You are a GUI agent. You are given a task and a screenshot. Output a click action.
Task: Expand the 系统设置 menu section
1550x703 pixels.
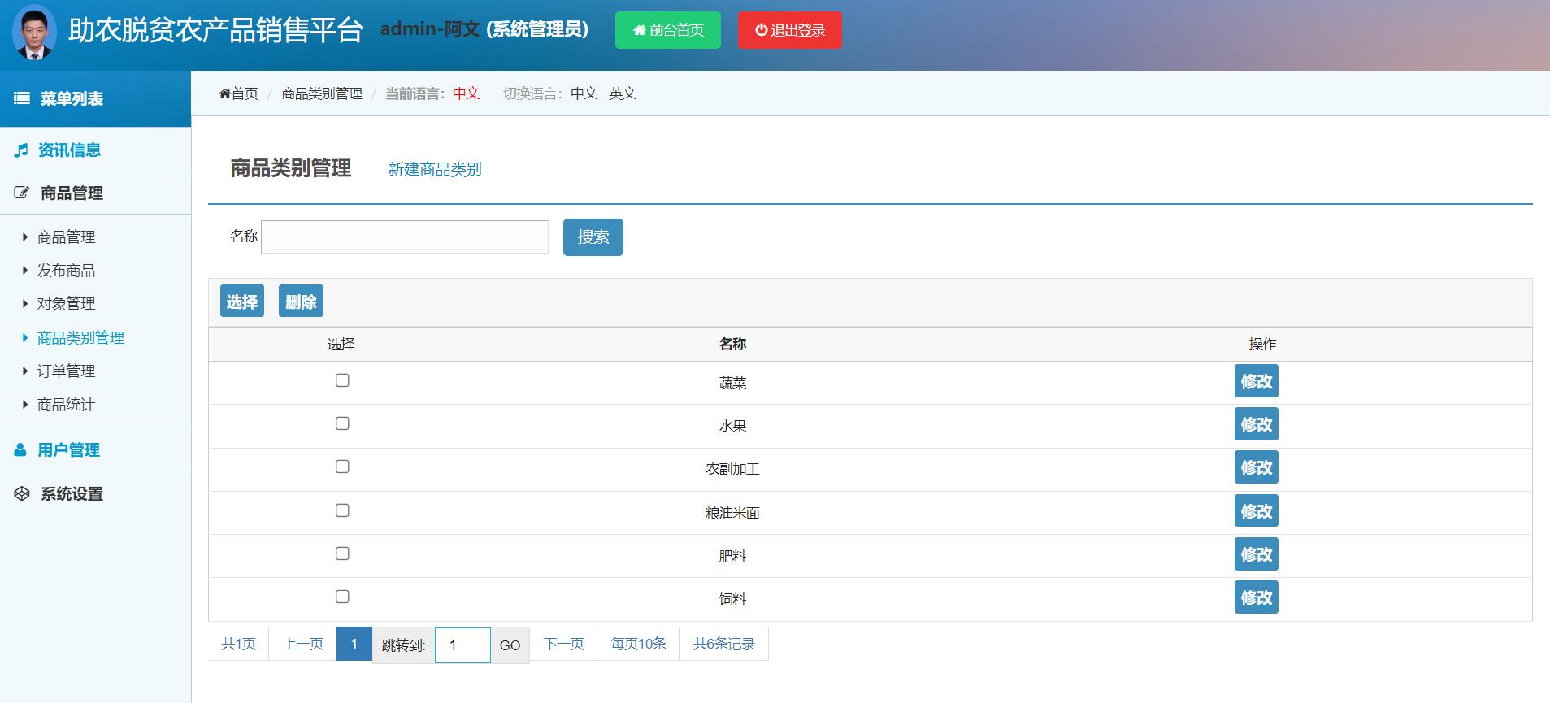click(95, 493)
